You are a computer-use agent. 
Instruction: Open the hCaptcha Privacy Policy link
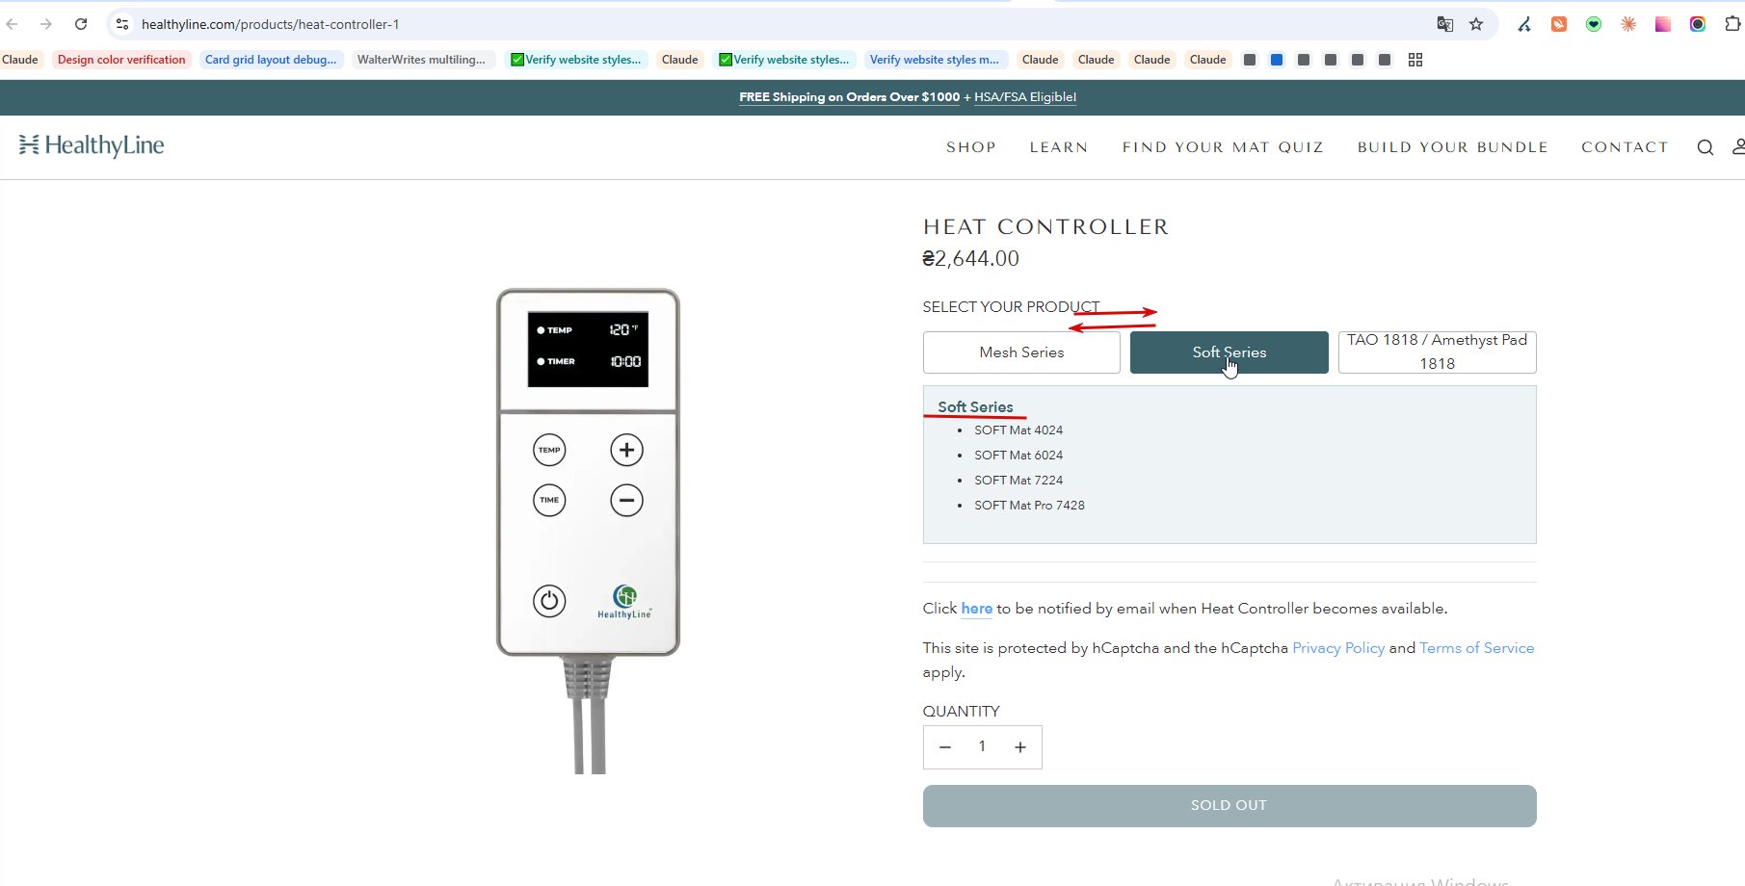(x=1338, y=648)
